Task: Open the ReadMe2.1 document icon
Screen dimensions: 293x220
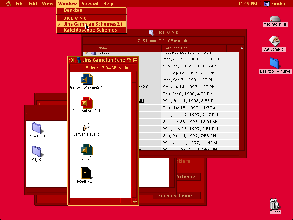Action: click(86, 173)
